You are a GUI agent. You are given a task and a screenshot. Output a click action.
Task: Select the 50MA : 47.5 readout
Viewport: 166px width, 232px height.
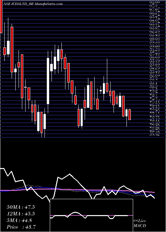pos(21,207)
